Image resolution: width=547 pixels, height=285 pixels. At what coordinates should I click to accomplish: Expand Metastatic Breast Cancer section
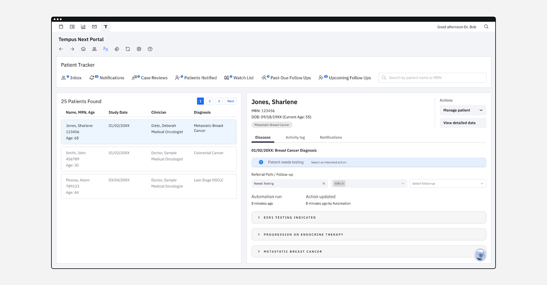(x=369, y=251)
